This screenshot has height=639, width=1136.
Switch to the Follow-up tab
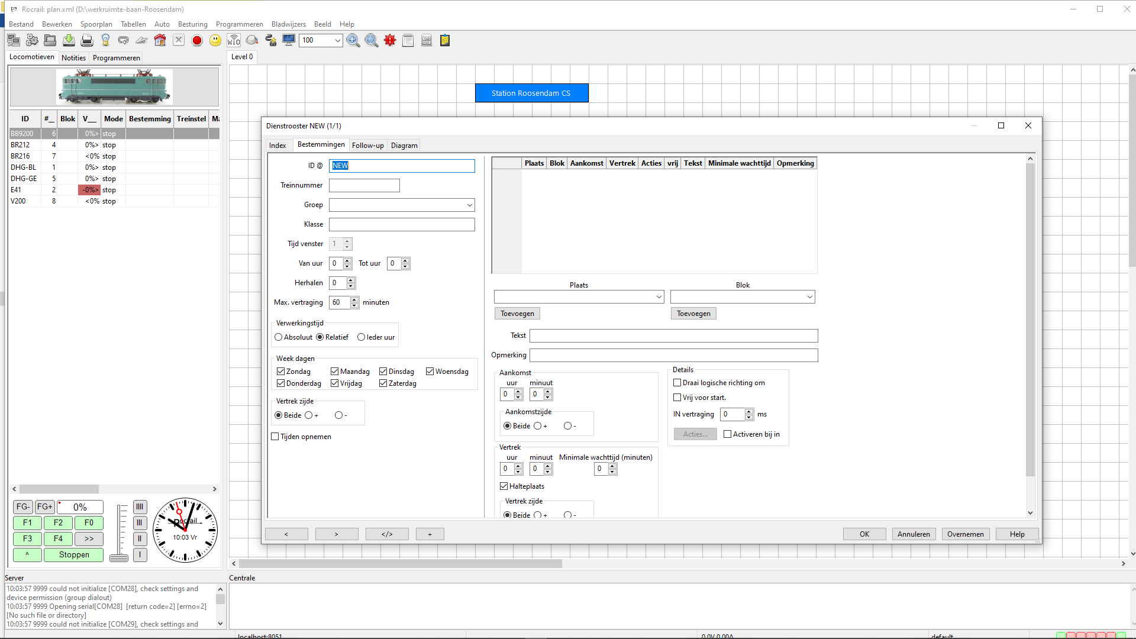tap(367, 146)
